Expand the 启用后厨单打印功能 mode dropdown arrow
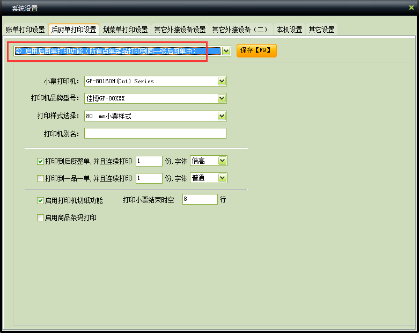419x333 pixels. 226,51
